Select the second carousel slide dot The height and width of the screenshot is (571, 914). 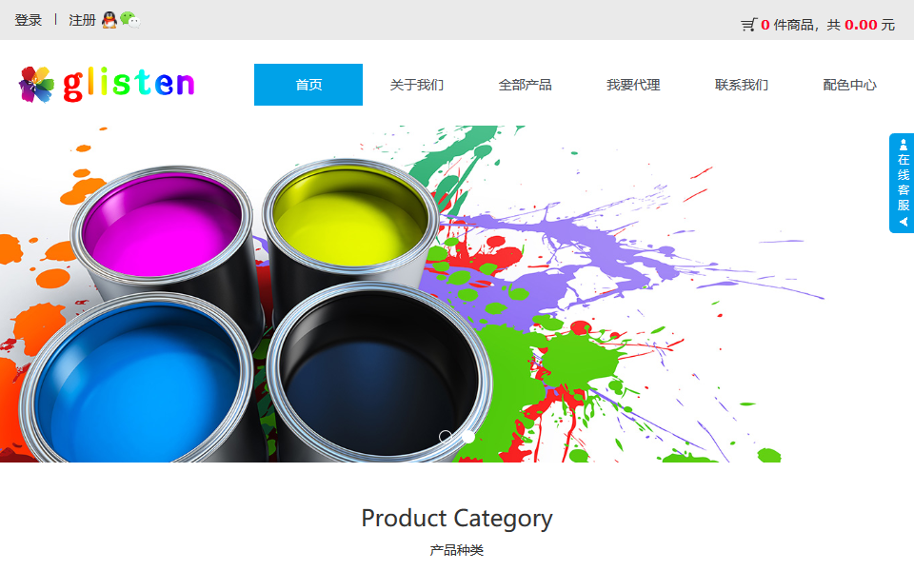468,437
